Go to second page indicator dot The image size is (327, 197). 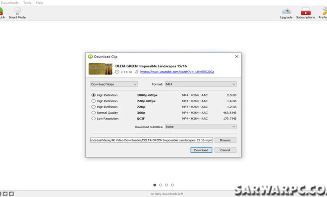coord(161,185)
